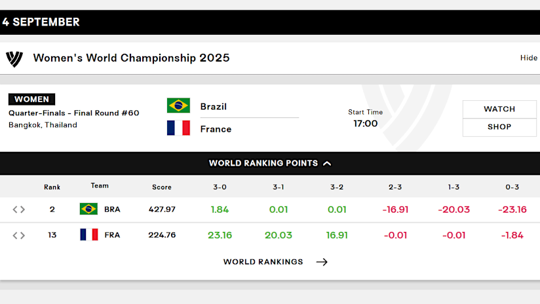
Task: Click the angle brackets icon for BRA row
Action: 18,209
